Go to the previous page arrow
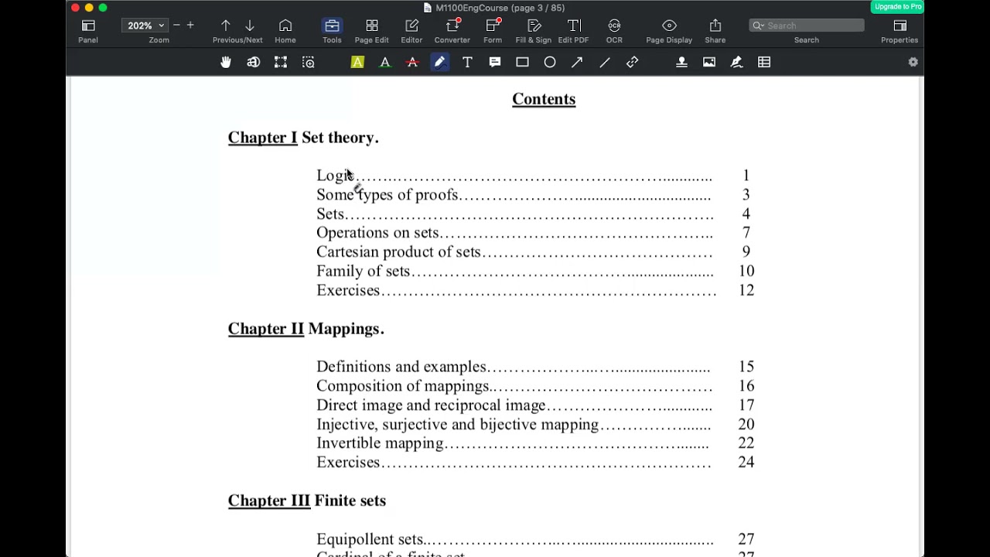The image size is (990, 557). 226,26
